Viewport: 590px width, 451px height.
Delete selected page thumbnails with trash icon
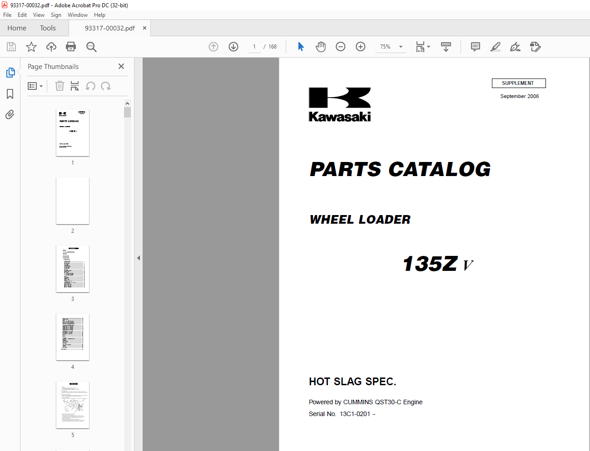coord(59,86)
